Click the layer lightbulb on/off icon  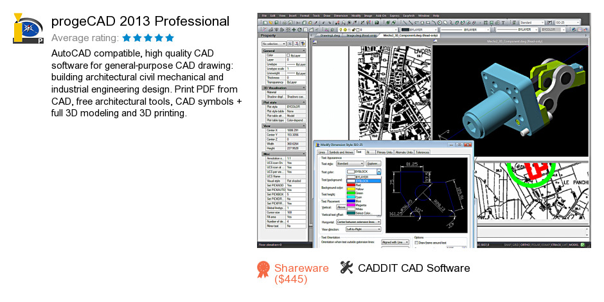(x=341, y=30)
